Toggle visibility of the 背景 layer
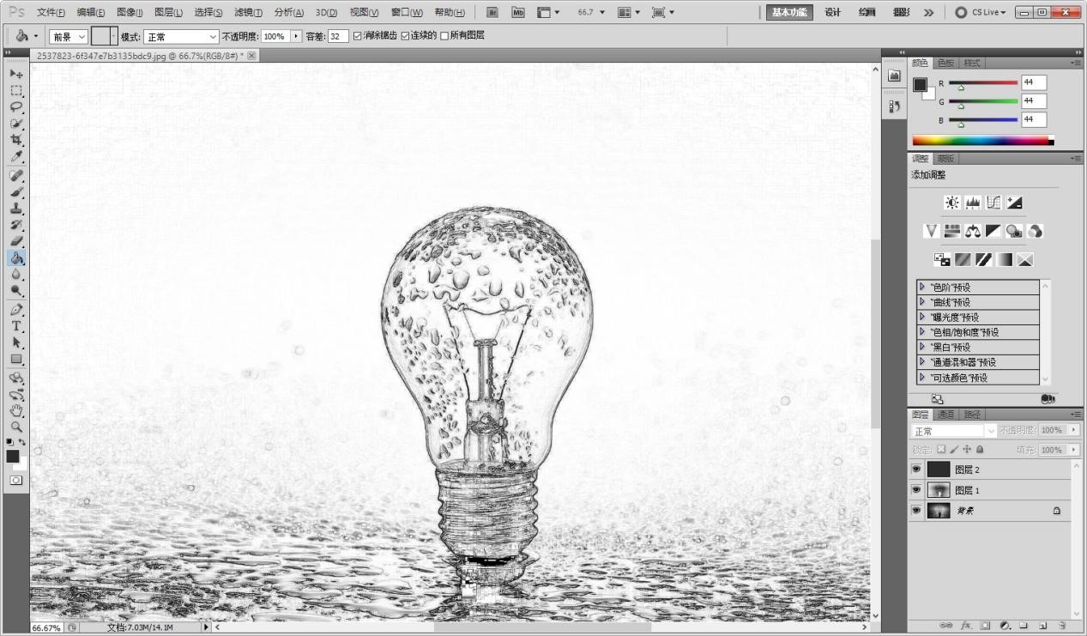This screenshot has height=636, width=1087. click(915, 511)
